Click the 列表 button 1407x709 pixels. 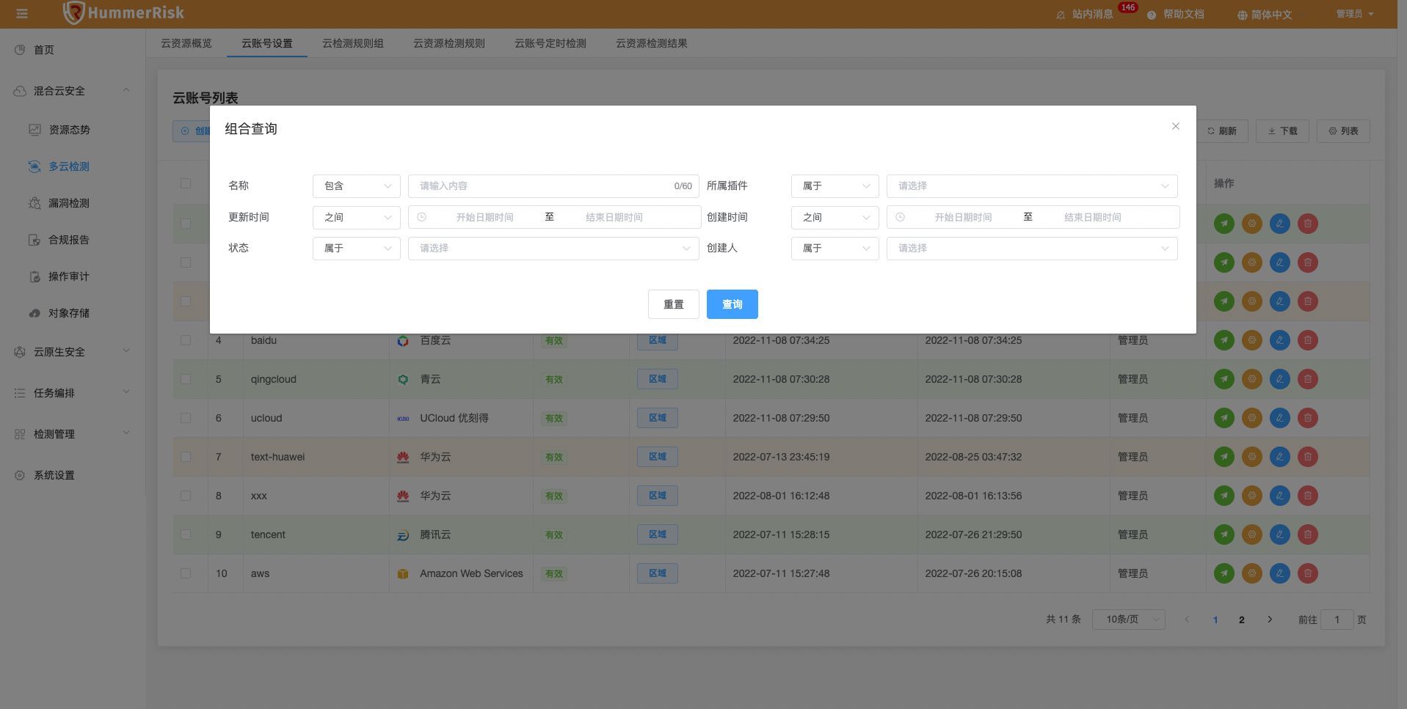coord(1344,131)
